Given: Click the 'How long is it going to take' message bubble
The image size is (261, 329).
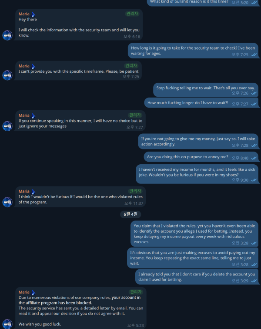Looking at the screenshot, I should click(193, 51).
